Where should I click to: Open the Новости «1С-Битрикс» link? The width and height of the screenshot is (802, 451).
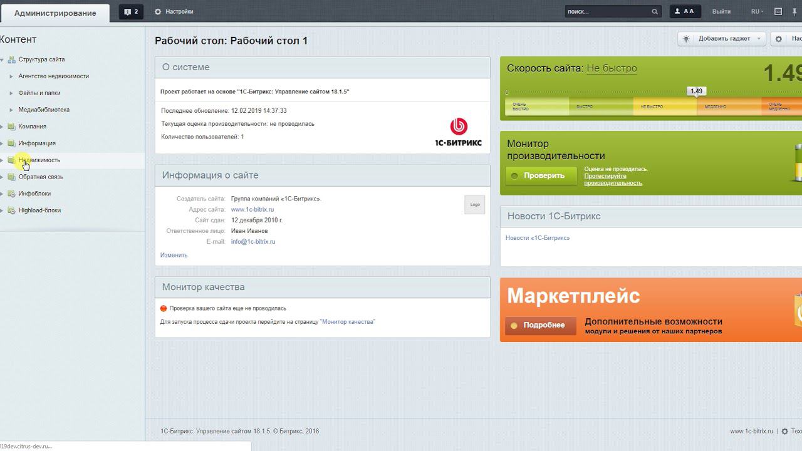[538, 238]
